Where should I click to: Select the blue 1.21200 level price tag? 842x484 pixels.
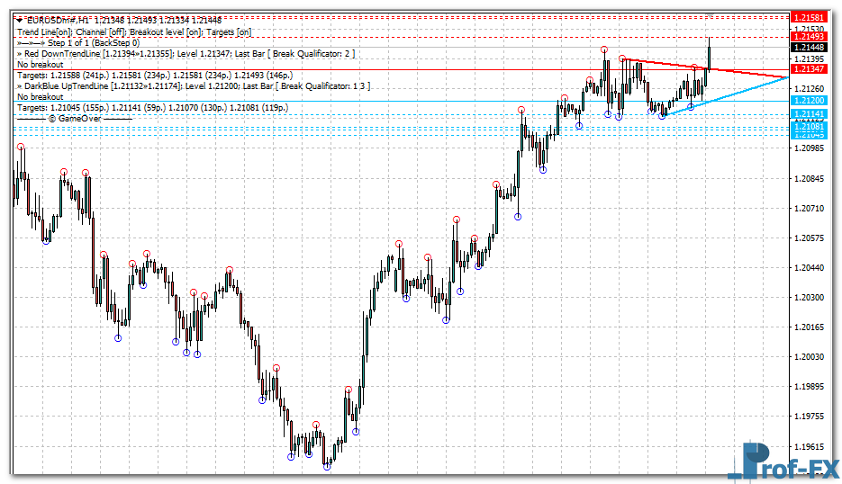(x=807, y=102)
